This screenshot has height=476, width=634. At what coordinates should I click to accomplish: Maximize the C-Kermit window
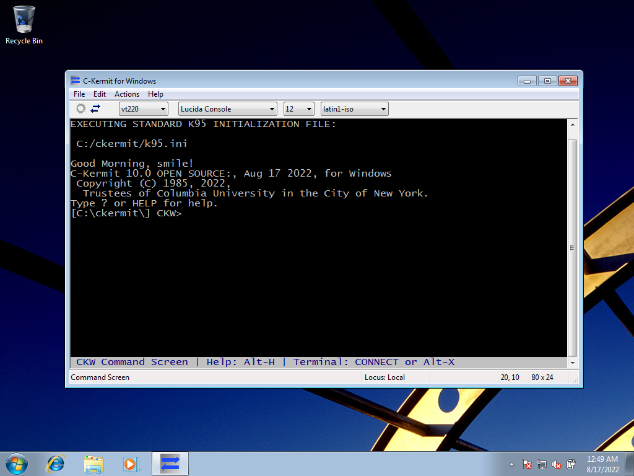point(547,81)
